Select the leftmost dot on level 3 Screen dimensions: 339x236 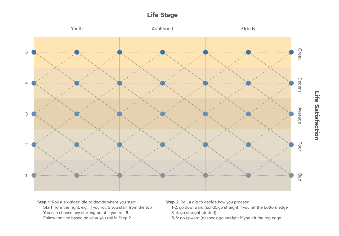coord(34,114)
